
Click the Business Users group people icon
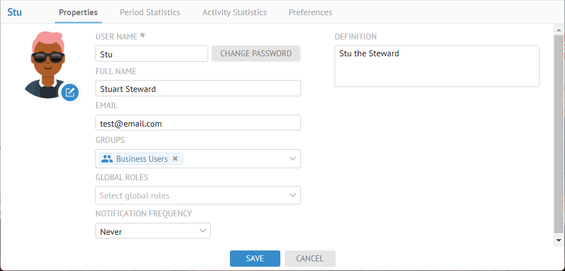click(107, 159)
